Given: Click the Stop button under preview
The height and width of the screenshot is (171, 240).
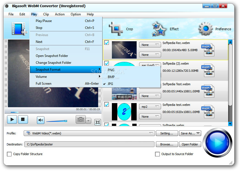Looking at the screenshot, I should pos(23,120).
